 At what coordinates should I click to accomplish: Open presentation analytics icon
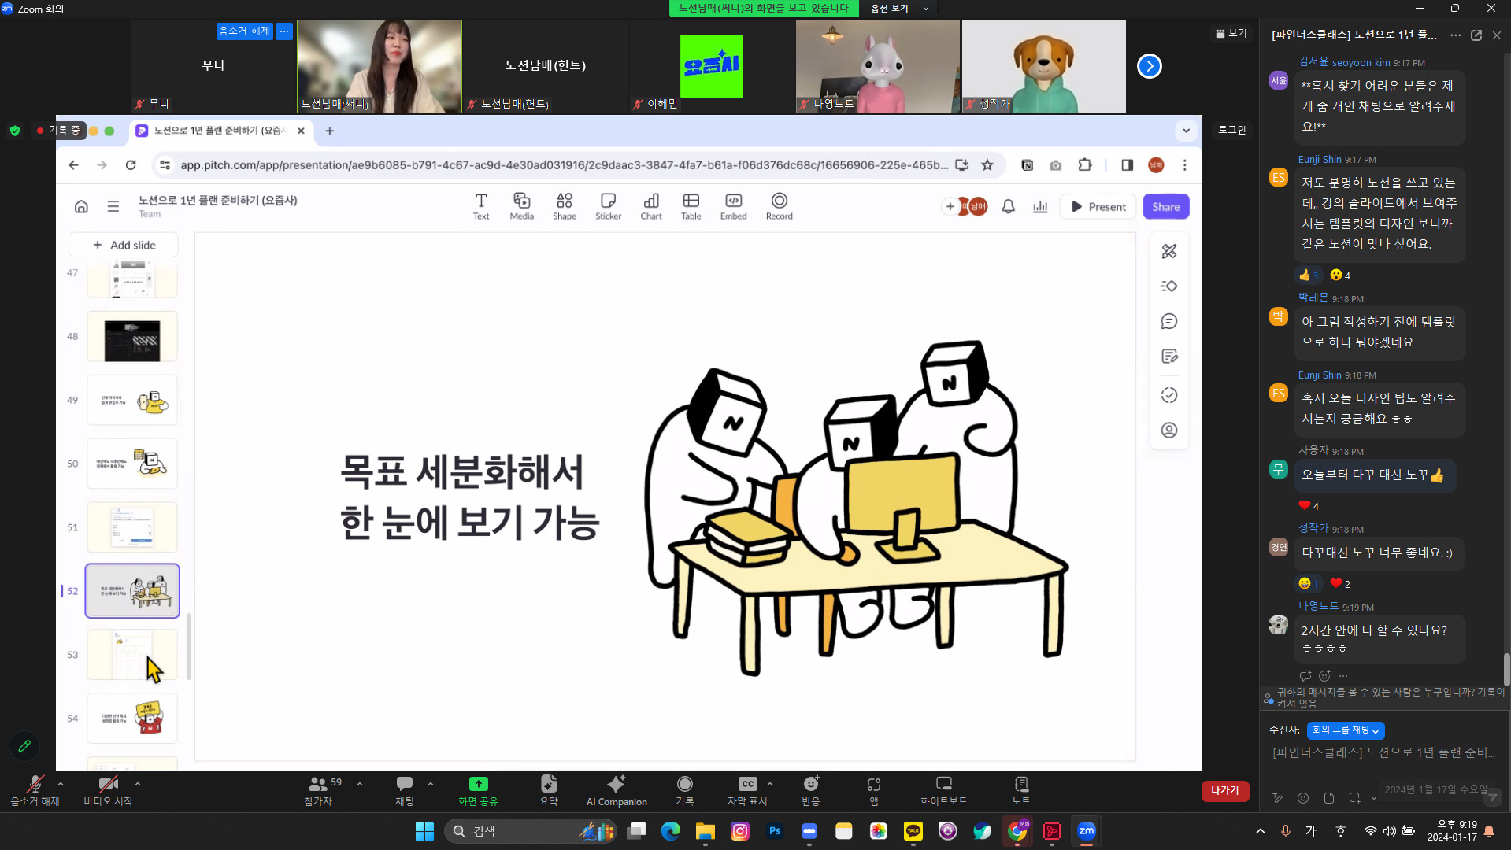pyautogui.click(x=1040, y=206)
